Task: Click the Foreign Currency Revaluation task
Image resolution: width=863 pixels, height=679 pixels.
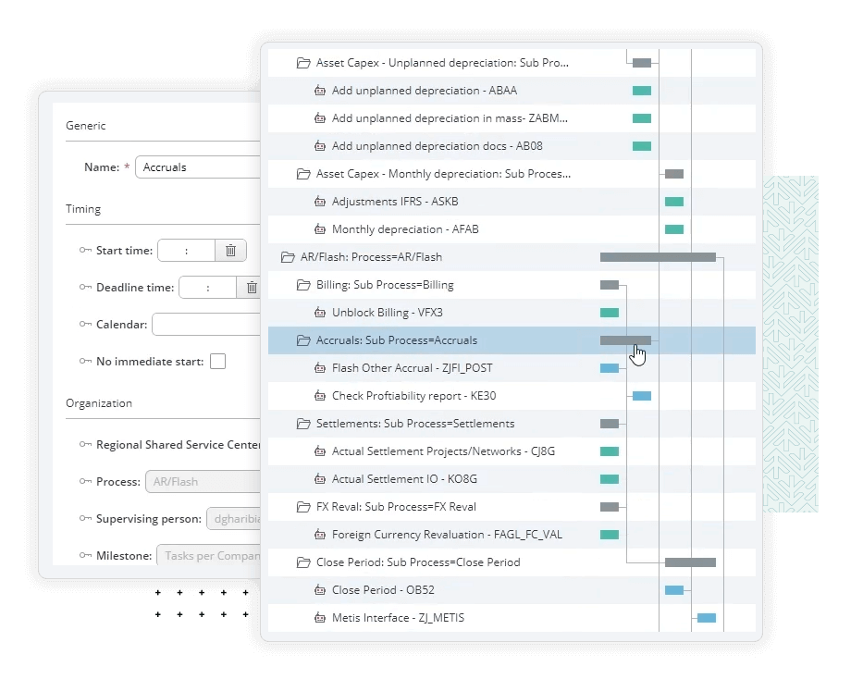Action: coord(447,535)
